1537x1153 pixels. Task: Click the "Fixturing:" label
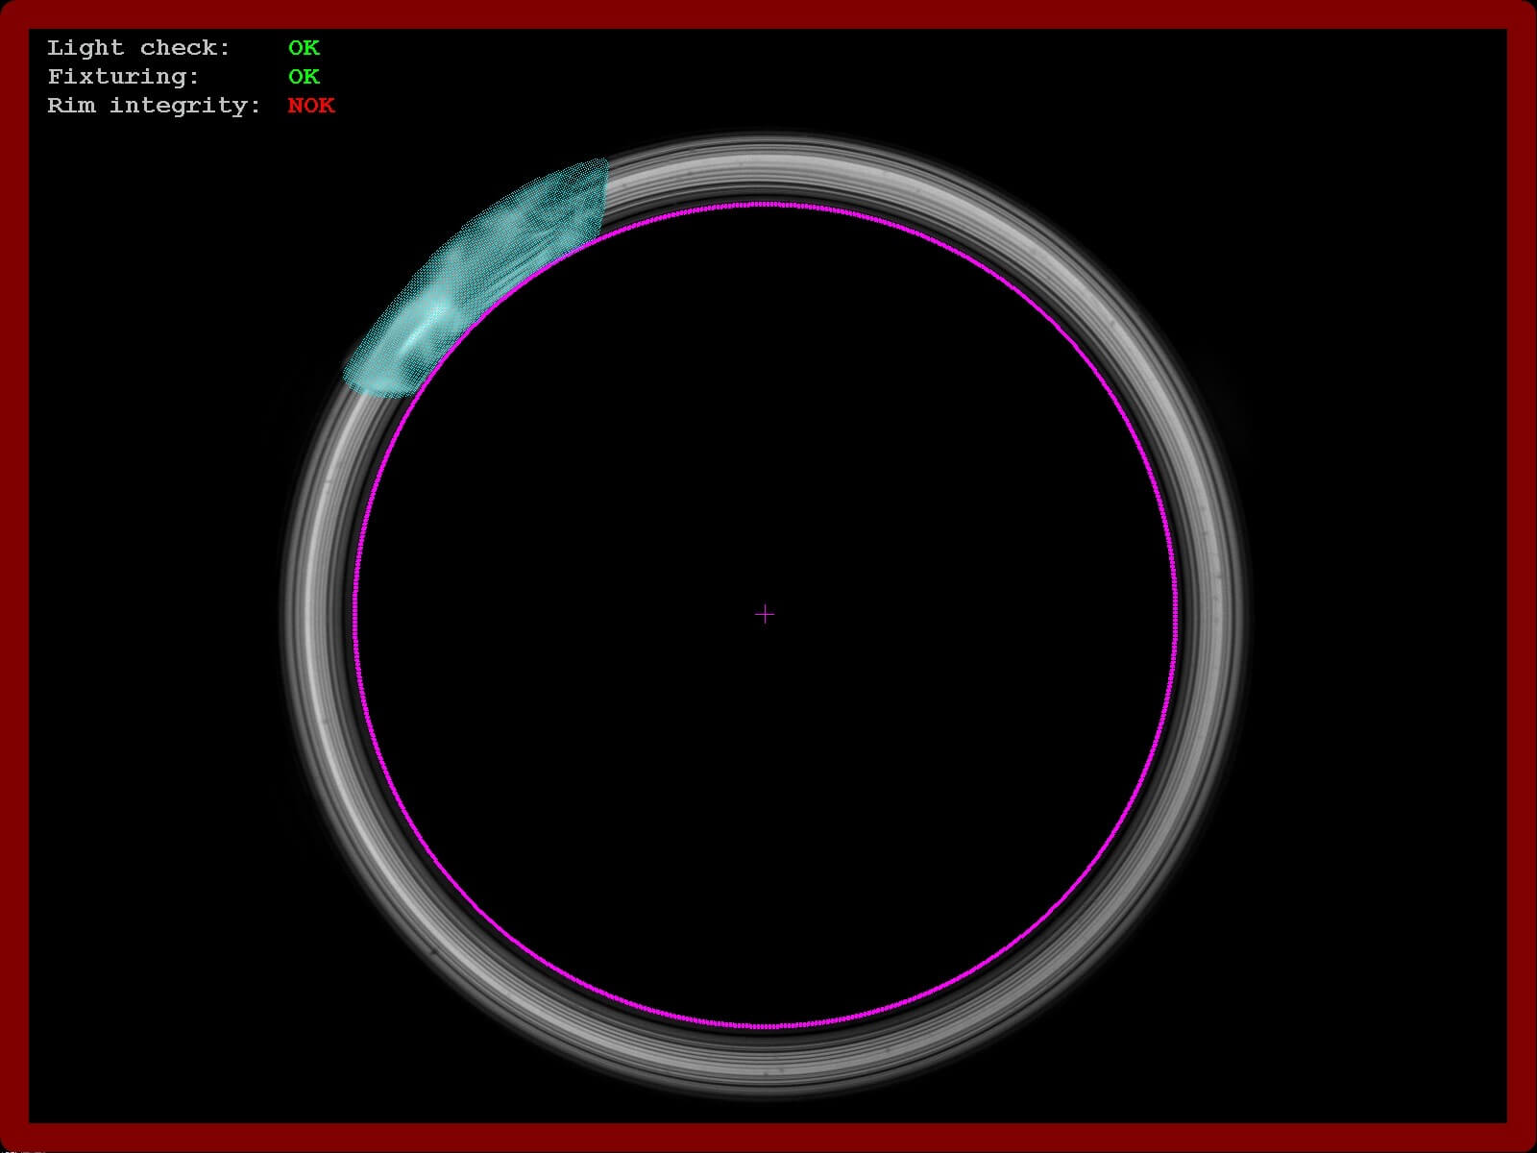124,77
